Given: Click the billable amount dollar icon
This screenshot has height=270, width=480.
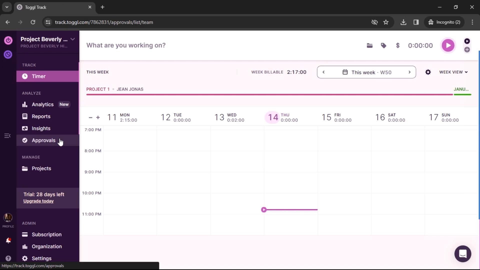Looking at the screenshot, I should [x=398, y=45].
